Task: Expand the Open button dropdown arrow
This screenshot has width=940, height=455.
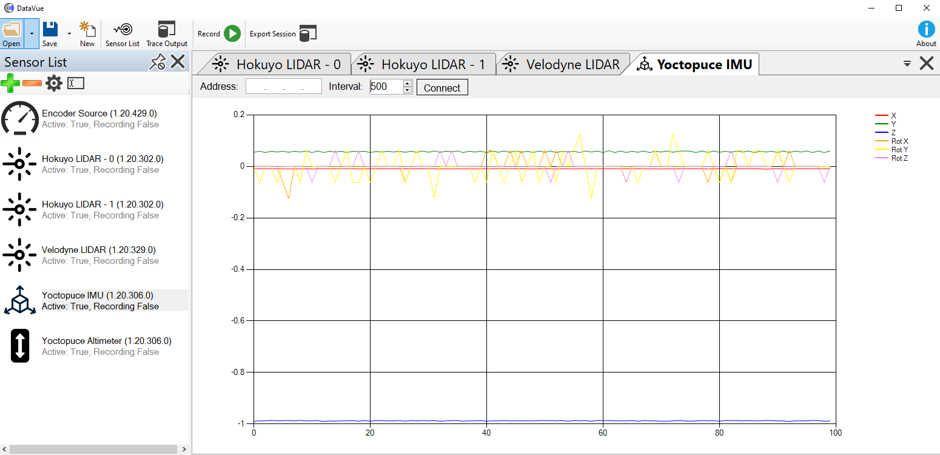Action: [32, 33]
